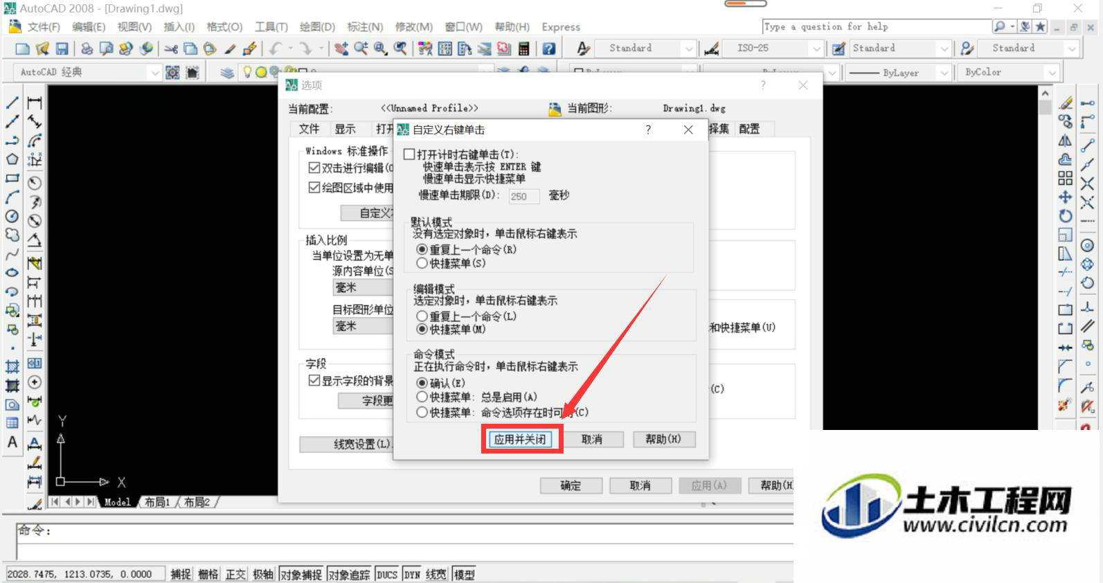Open the table style Standard dropdown
This screenshot has width=1103, height=583.
(944, 48)
